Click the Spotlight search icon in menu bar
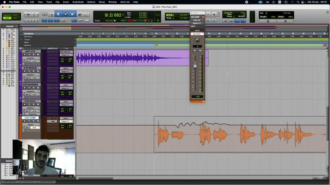This screenshot has width=330, height=185. (298, 2)
